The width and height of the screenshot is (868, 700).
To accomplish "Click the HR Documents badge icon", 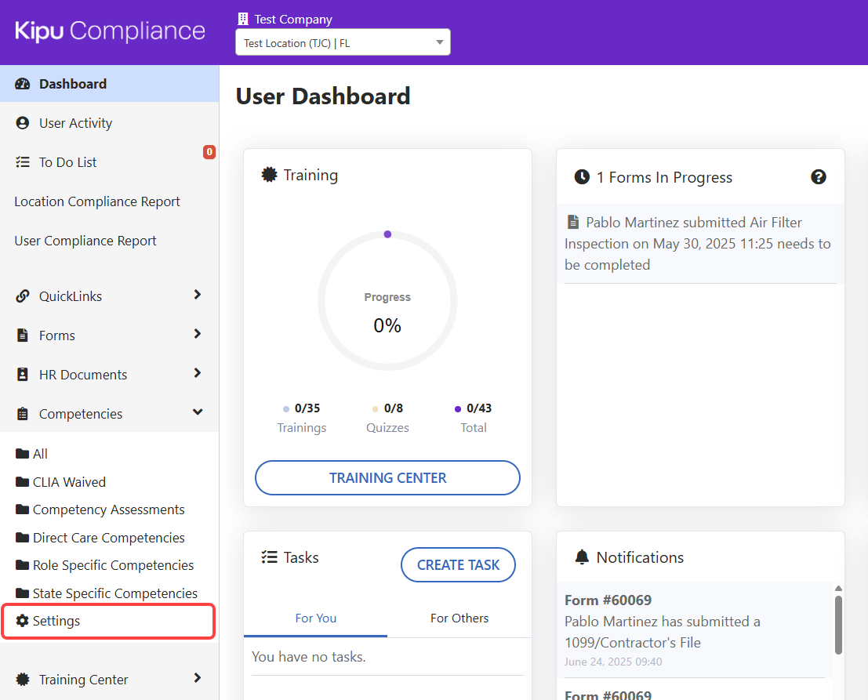I will point(23,375).
